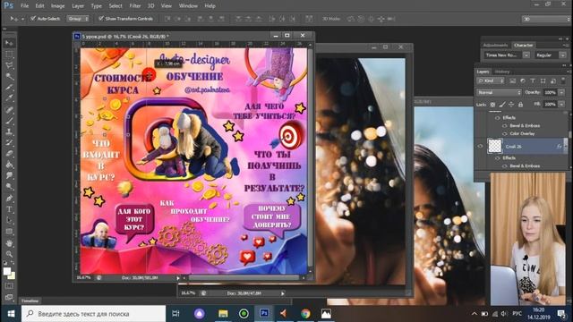Filter layers by adjustment layers icon

523,80
